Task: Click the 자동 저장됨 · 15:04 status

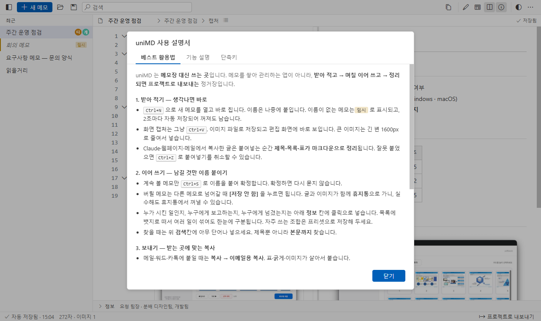Action: pos(29,316)
